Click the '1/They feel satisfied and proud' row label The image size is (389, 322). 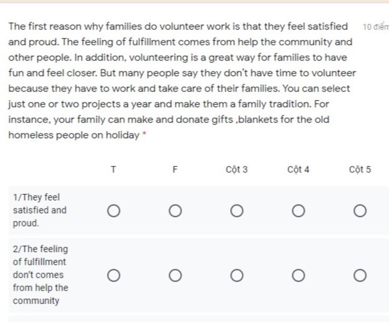tap(40, 210)
